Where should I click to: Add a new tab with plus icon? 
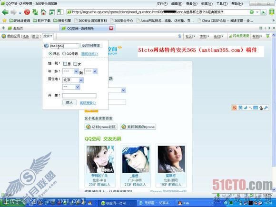pyautogui.click(x=3, y=28)
